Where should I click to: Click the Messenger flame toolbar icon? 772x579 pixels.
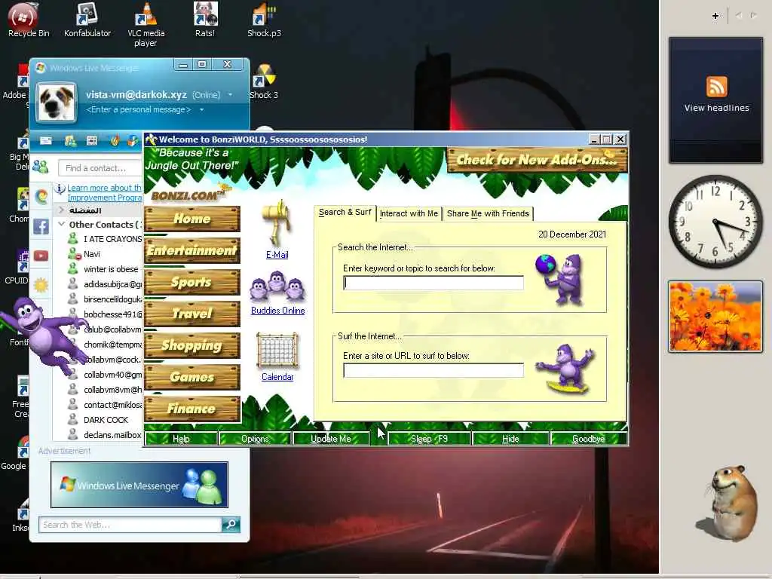(115, 141)
